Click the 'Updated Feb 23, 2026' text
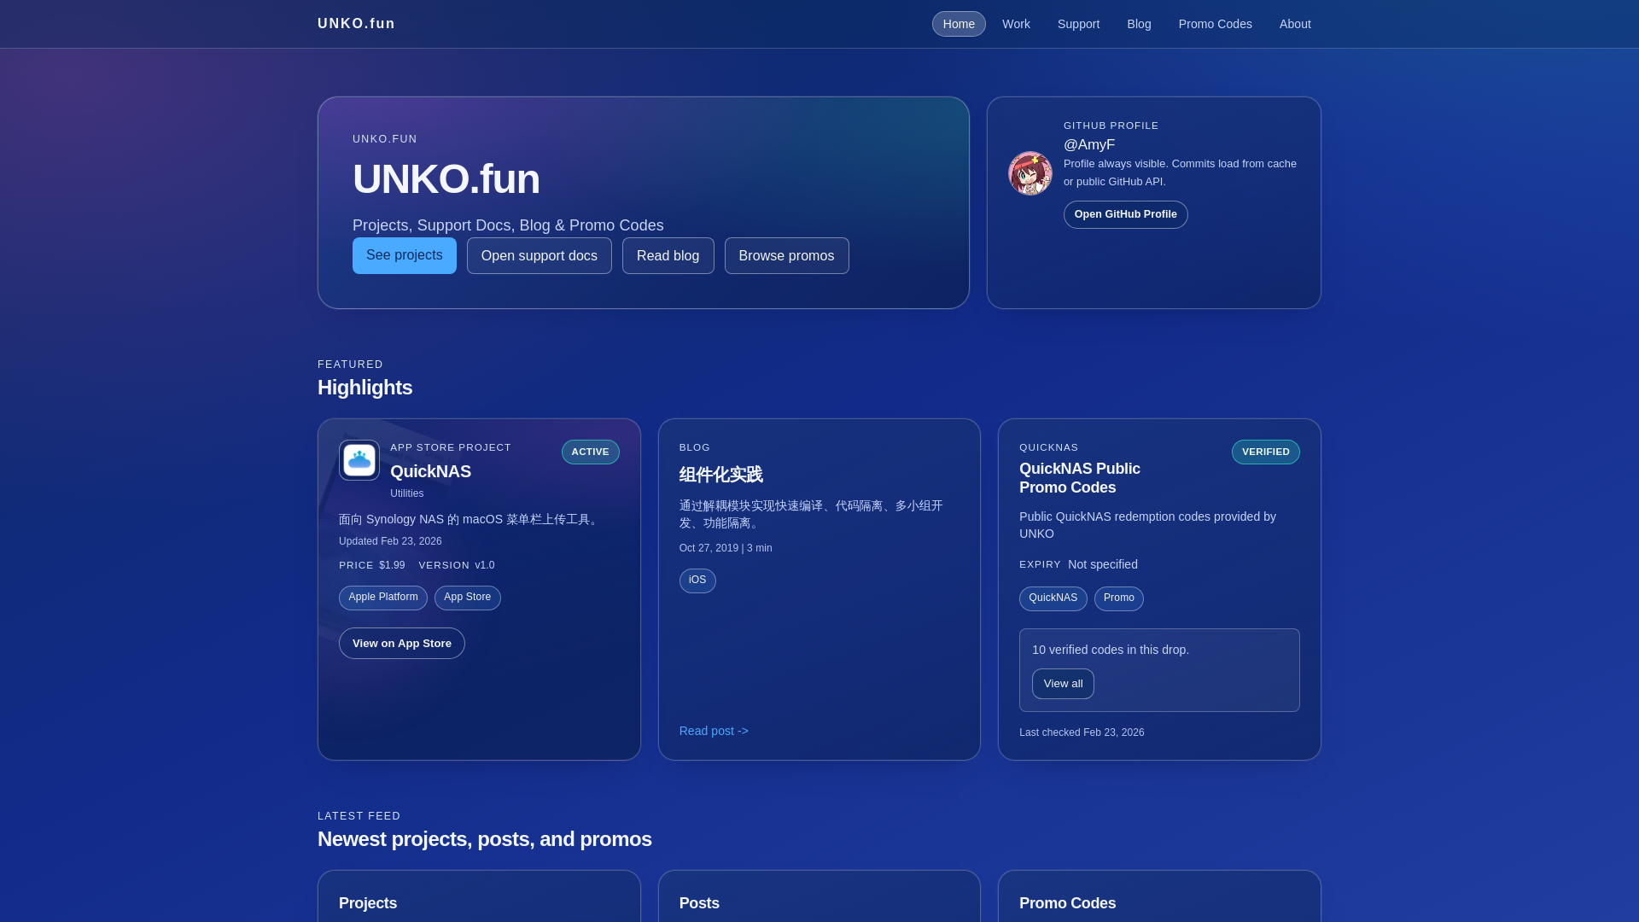The height and width of the screenshot is (922, 1639). tap(390, 541)
